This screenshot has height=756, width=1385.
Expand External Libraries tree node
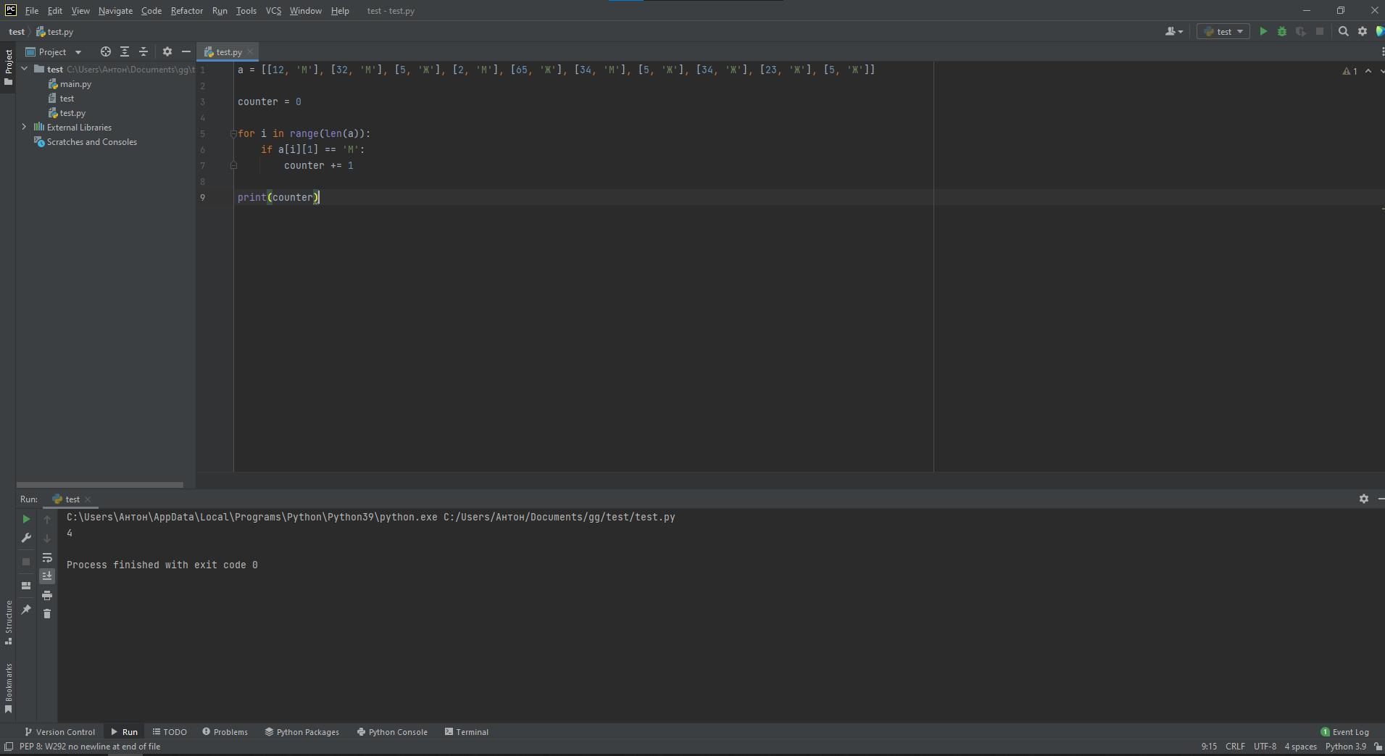(x=24, y=127)
